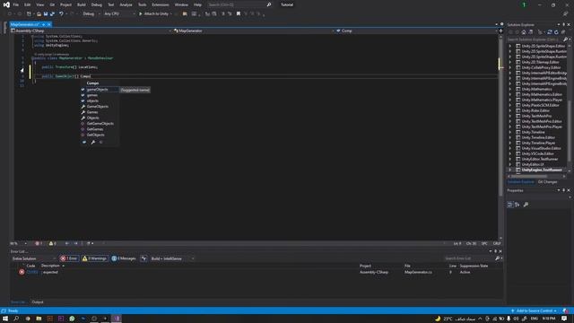Select GetGameObjects suggestion in IntelliSense list
The image size is (574, 323).
coord(100,124)
